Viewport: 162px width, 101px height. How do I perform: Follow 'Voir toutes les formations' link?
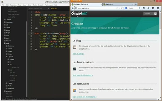(84, 97)
